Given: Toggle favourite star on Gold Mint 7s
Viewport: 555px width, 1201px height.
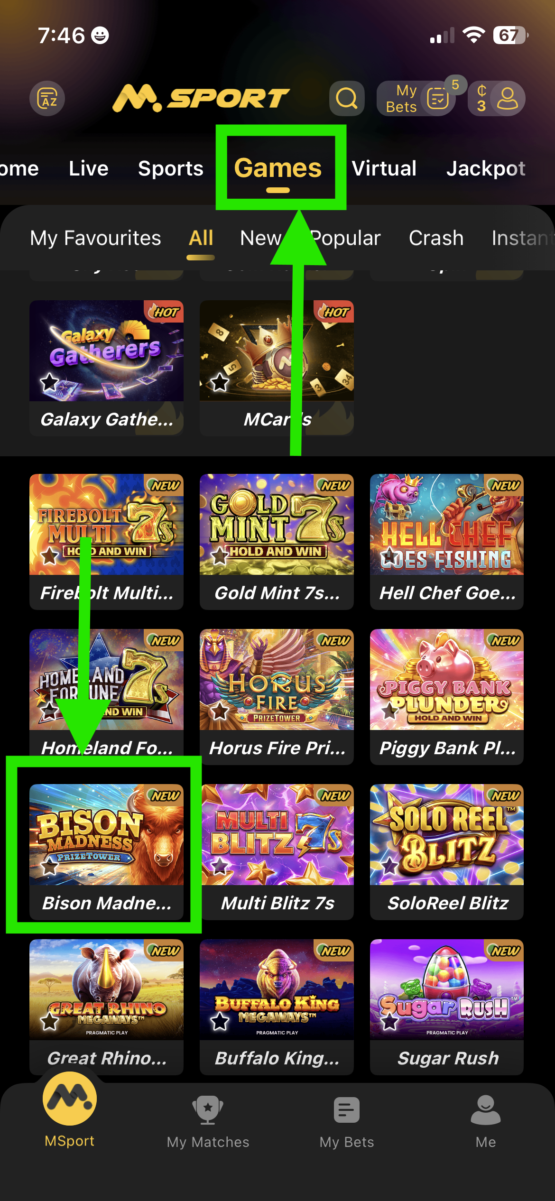Looking at the screenshot, I should (220, 555).
